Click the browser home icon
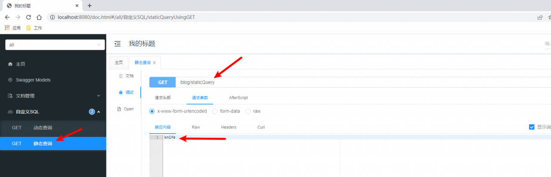The width and height of the screenshot is (551, 177). click(39, 17)
